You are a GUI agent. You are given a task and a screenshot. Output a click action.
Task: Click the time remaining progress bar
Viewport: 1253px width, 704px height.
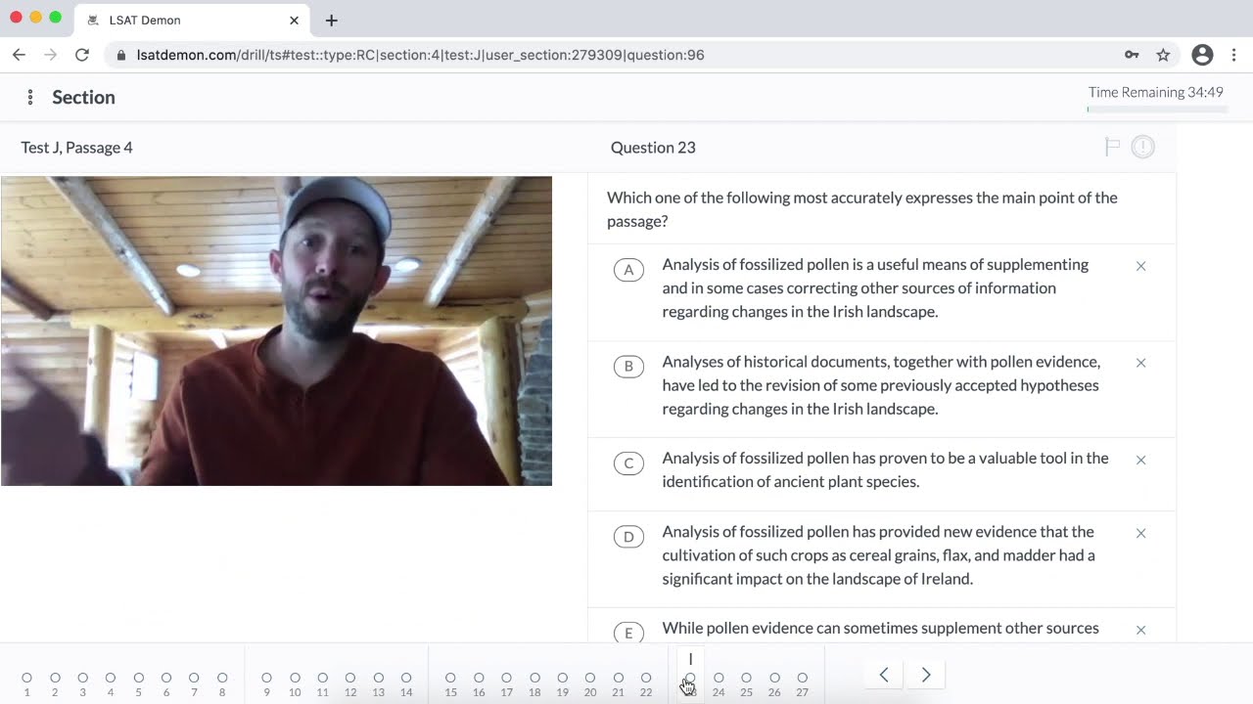click(x=1157, y=109)
